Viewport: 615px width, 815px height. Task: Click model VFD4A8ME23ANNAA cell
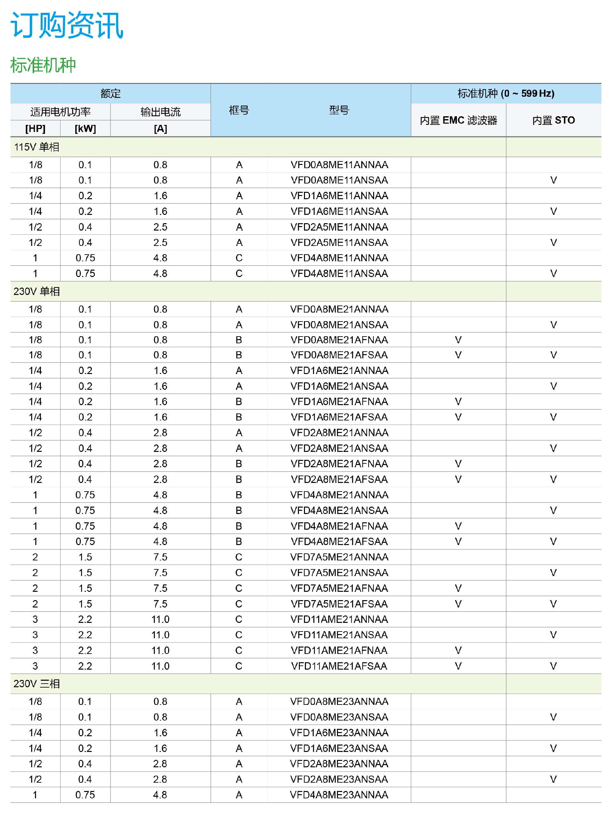point(339,795)
